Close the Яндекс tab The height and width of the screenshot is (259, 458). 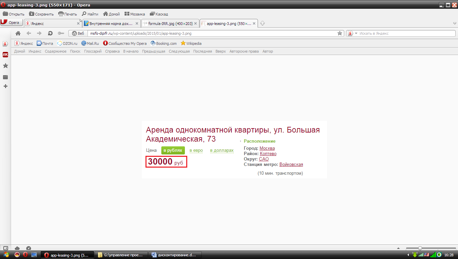click(x=78, y=24)
